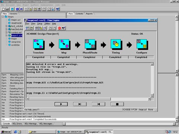Click the stop flow square button
Image resolution: width=179 pixels, height=134 pixels.
(117, 104)
